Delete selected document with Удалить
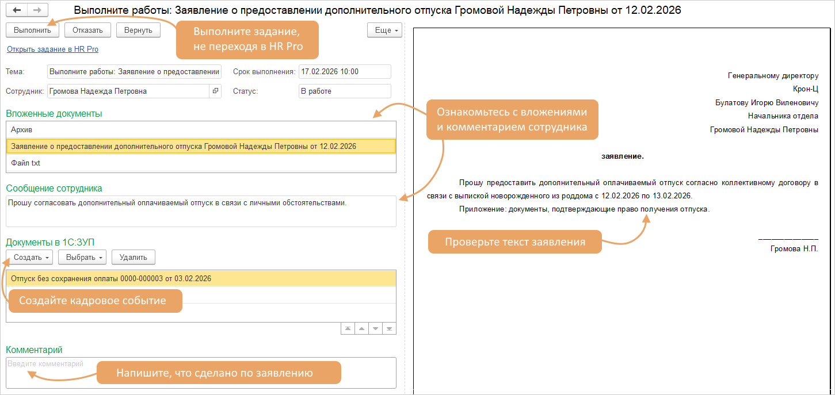The height and width of the screenshot is (395, 835). point(133,257)
